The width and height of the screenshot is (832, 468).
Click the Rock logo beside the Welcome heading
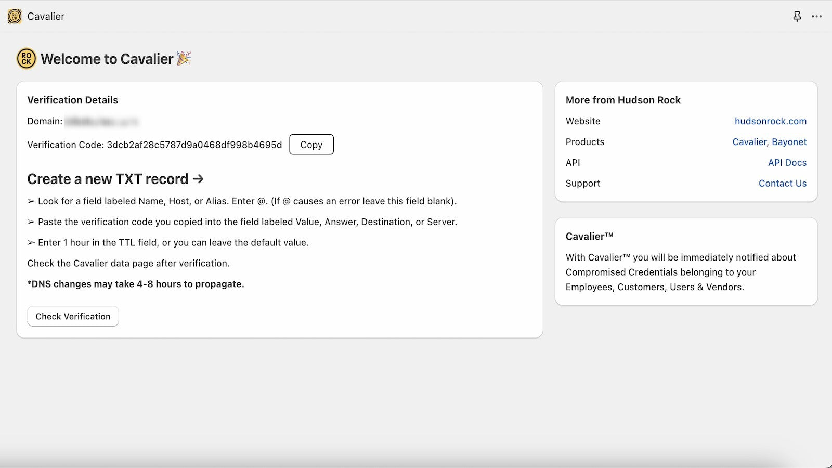pyautogui.click(x=27, y=59)
